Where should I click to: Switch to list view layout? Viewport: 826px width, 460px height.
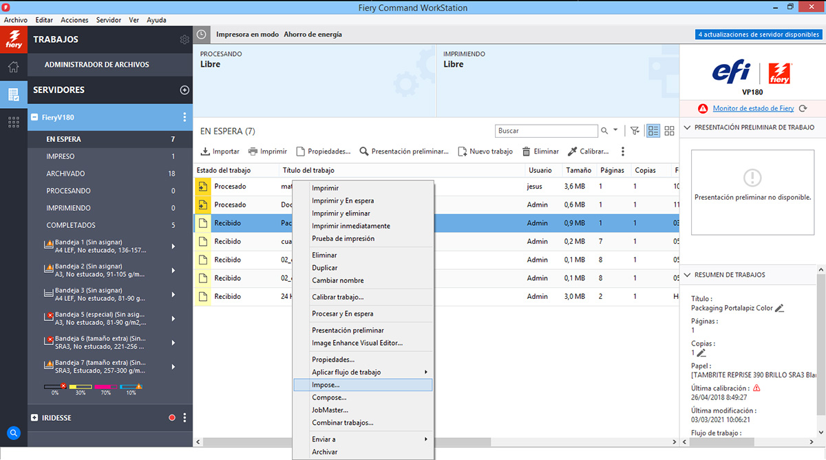tap(653, 131)
